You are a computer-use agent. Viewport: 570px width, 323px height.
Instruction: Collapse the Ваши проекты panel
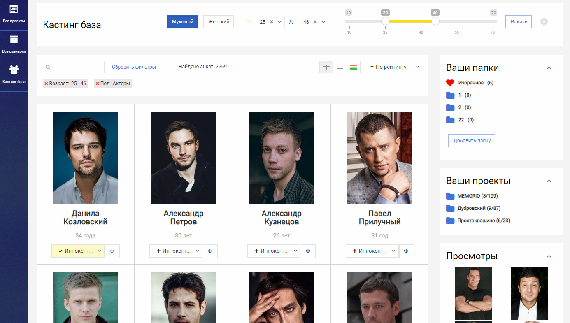[549, 181]
